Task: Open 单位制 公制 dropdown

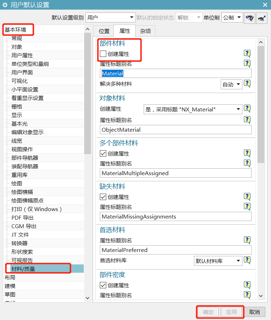Action: coord(232,17)
